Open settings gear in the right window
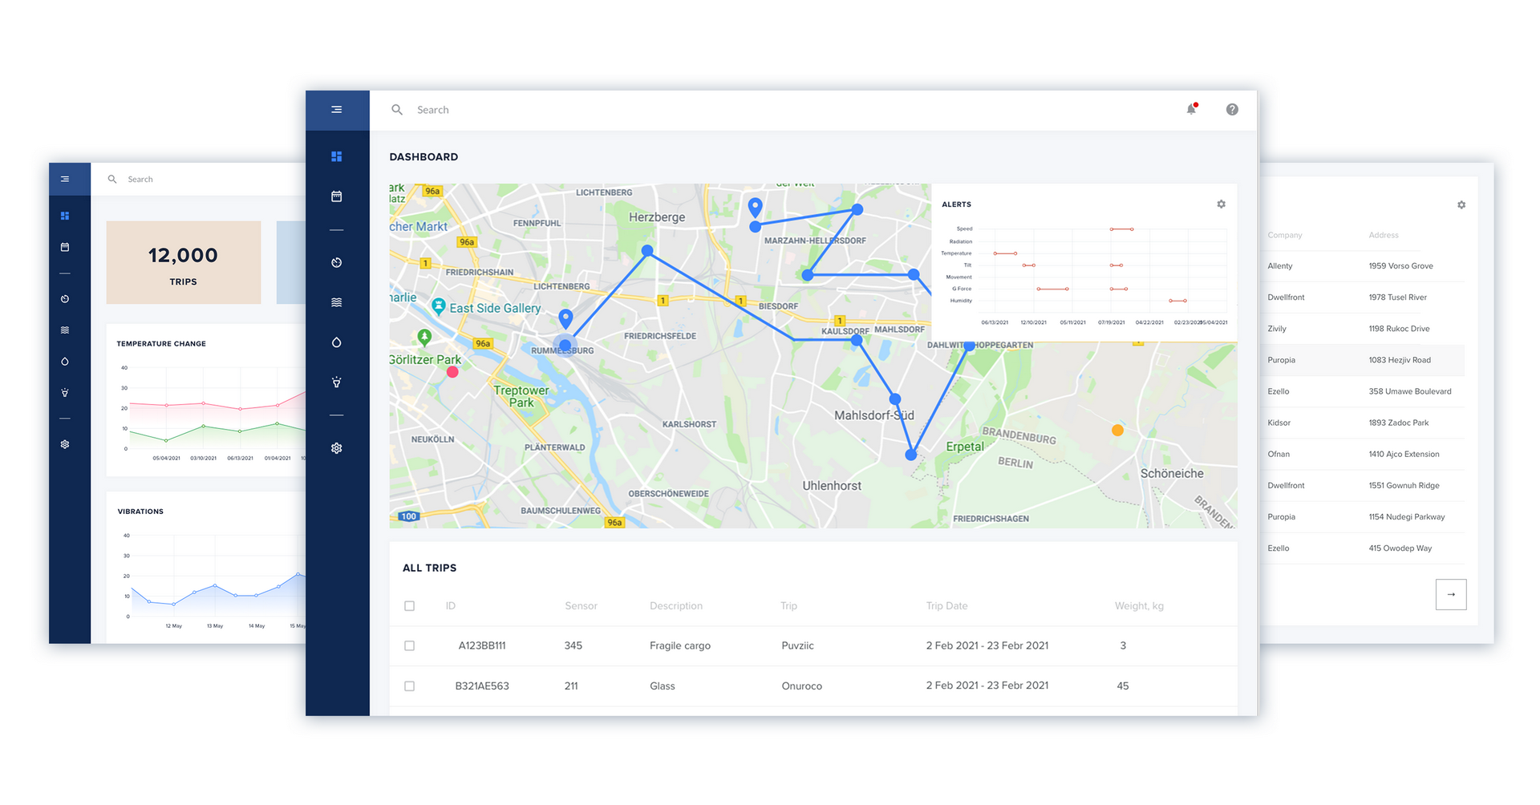 [x=1461, y=205]
